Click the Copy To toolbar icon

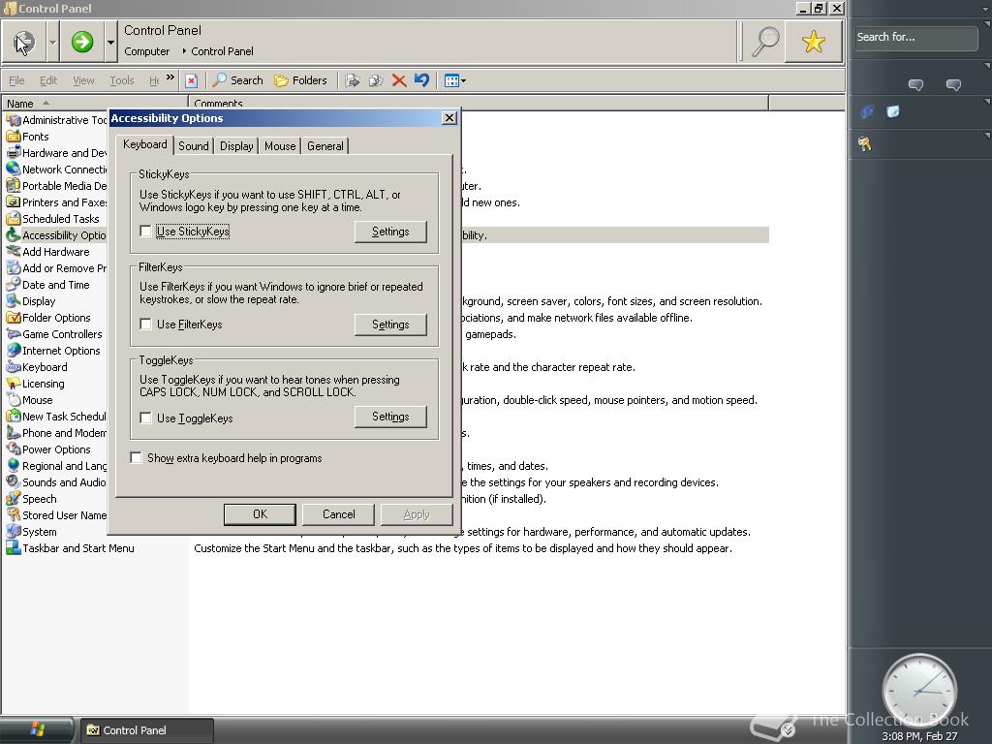tap(376, 80)
